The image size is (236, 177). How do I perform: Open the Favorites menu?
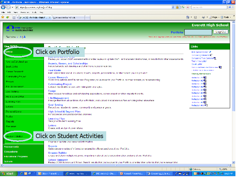click(x=25, y=12)
